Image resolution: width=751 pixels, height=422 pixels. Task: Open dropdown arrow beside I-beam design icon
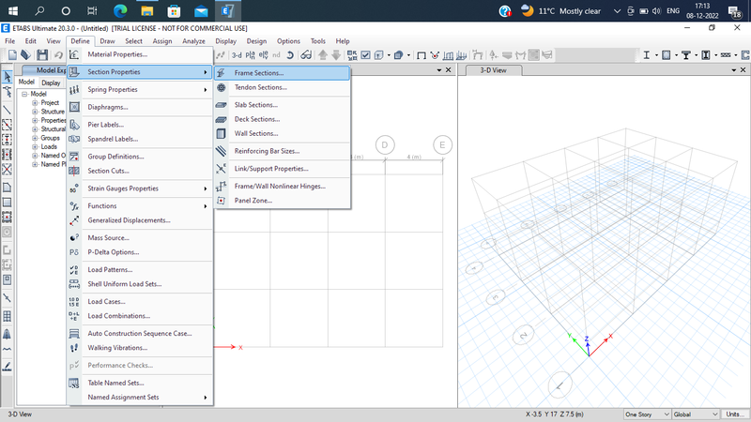(x=656, y=55)
